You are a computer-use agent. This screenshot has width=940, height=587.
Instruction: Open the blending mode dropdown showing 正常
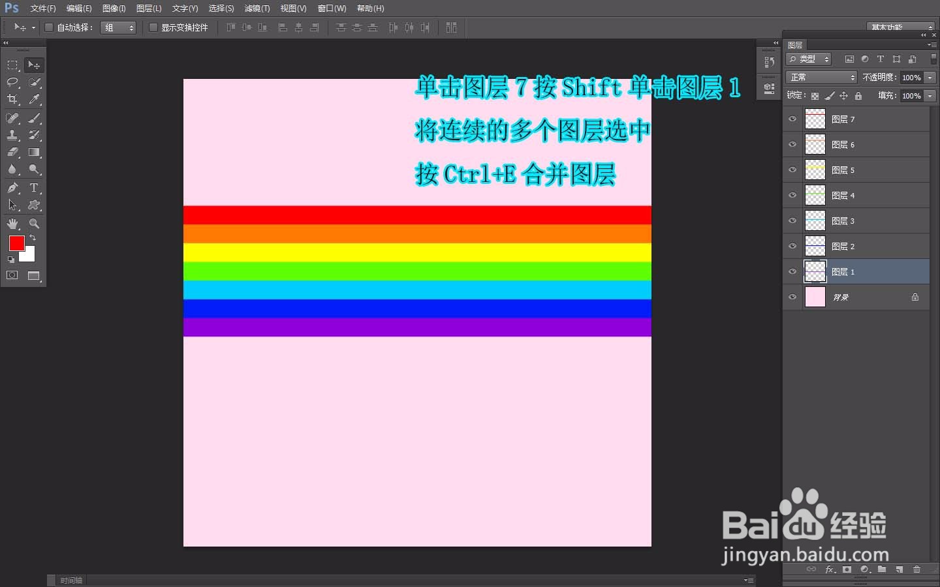[x=821, y=77]
